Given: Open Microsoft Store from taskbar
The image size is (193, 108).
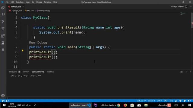Looking at the screenshot, I should tap(132, 105).
